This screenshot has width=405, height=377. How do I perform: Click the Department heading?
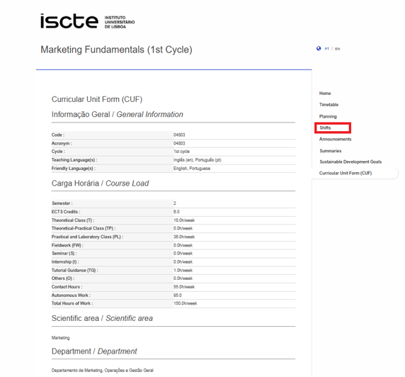point(94,351)
